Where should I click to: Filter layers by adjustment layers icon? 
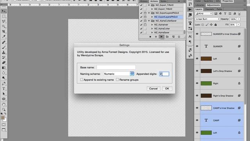tap(220, 14)
